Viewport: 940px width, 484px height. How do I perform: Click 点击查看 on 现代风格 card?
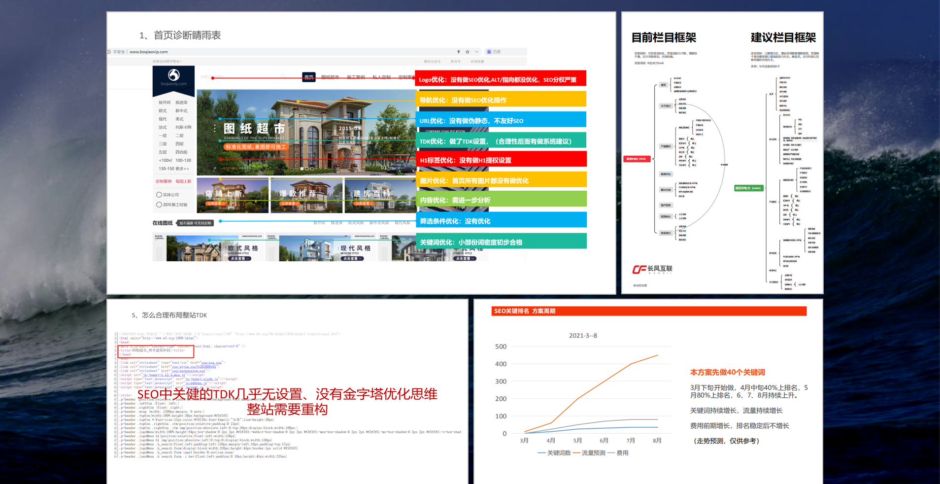(352, 258)
